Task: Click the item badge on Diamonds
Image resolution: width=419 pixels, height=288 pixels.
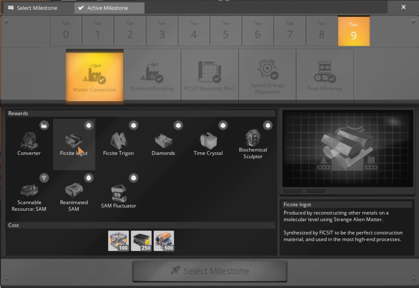Action: [178, 125]
